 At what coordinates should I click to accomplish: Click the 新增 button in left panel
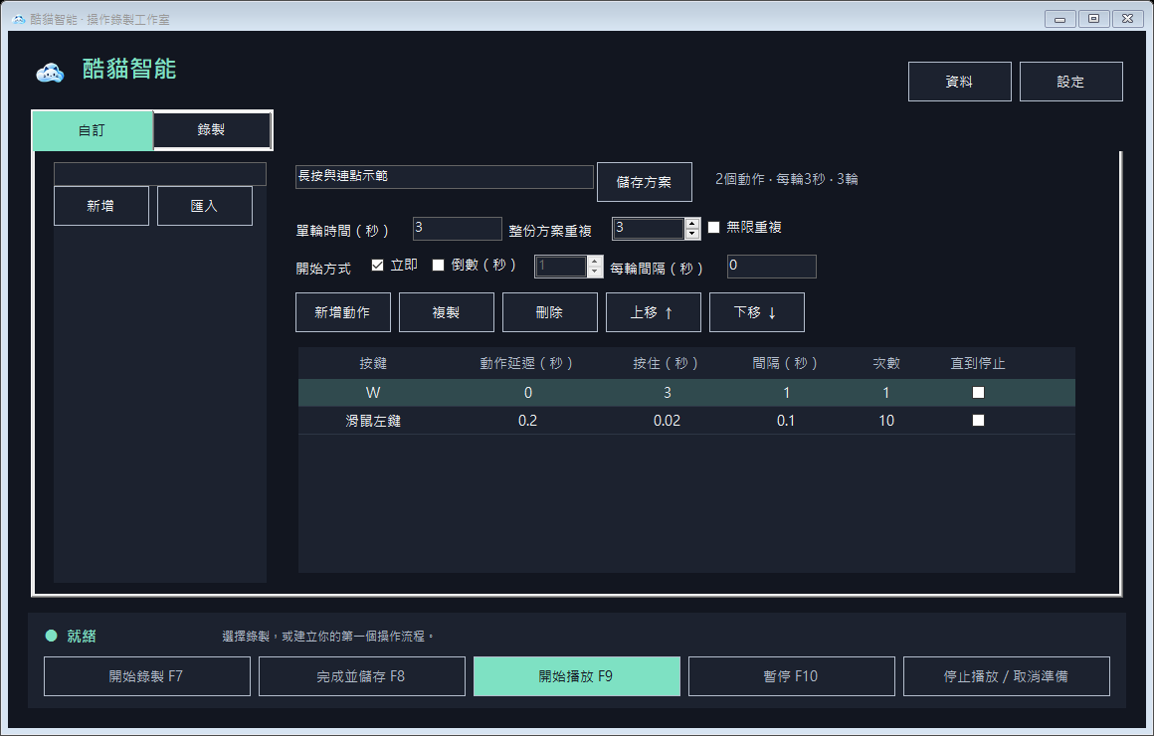tap(100, 206)
